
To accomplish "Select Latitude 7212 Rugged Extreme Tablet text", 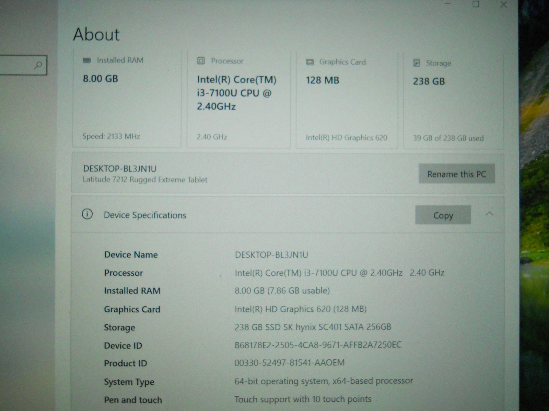I will [x=145, y=179].
